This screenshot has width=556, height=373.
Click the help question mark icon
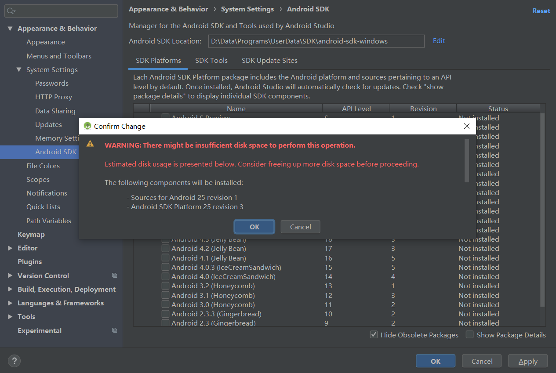tap(14, 361)
